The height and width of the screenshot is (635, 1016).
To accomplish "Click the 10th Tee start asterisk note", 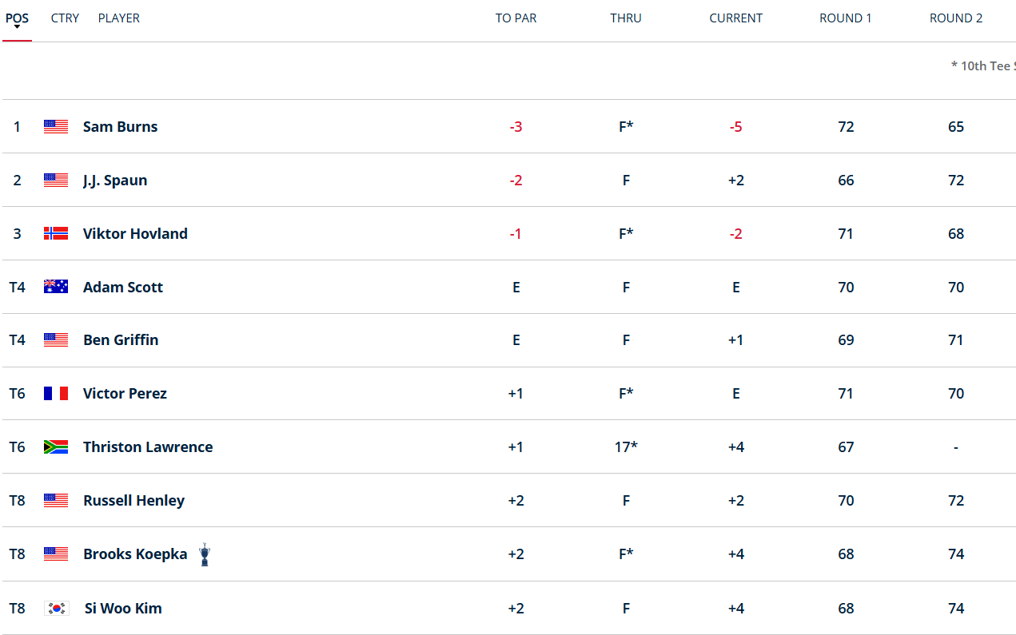I will [985, 65].
